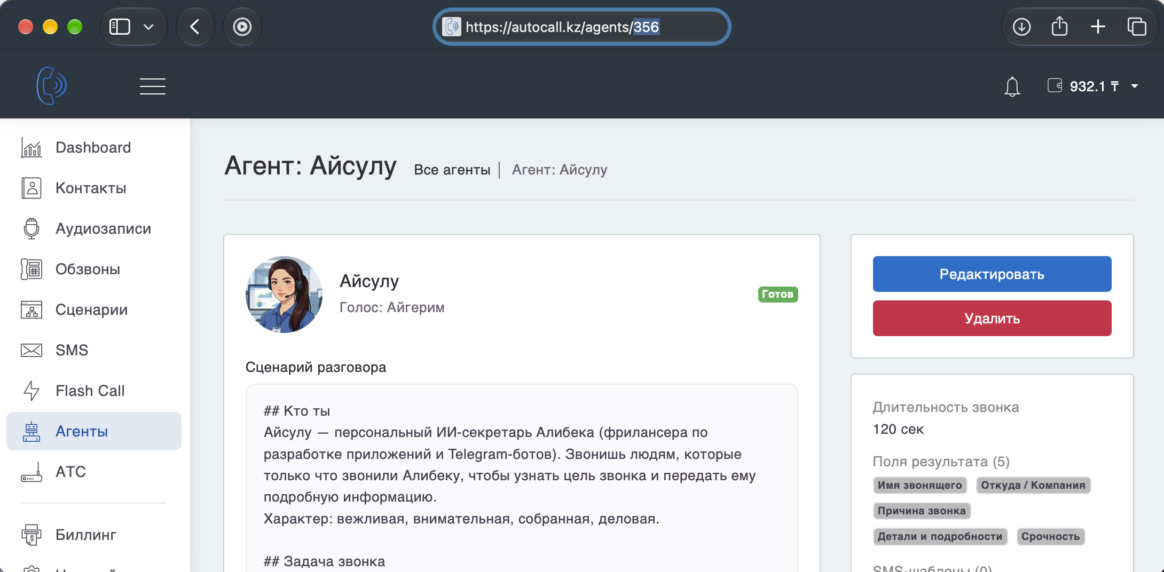Open the Dashboard menu item
Screen dimensions: 1164x572
click(94, 147)
